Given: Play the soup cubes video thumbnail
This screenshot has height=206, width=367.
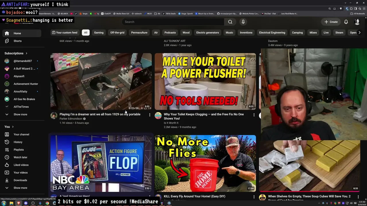Looking at the screenshot, I should tap(310, 166).
